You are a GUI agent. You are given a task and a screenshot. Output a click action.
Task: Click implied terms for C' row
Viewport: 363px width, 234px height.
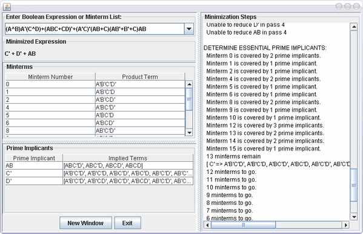(x=128, y=173)
